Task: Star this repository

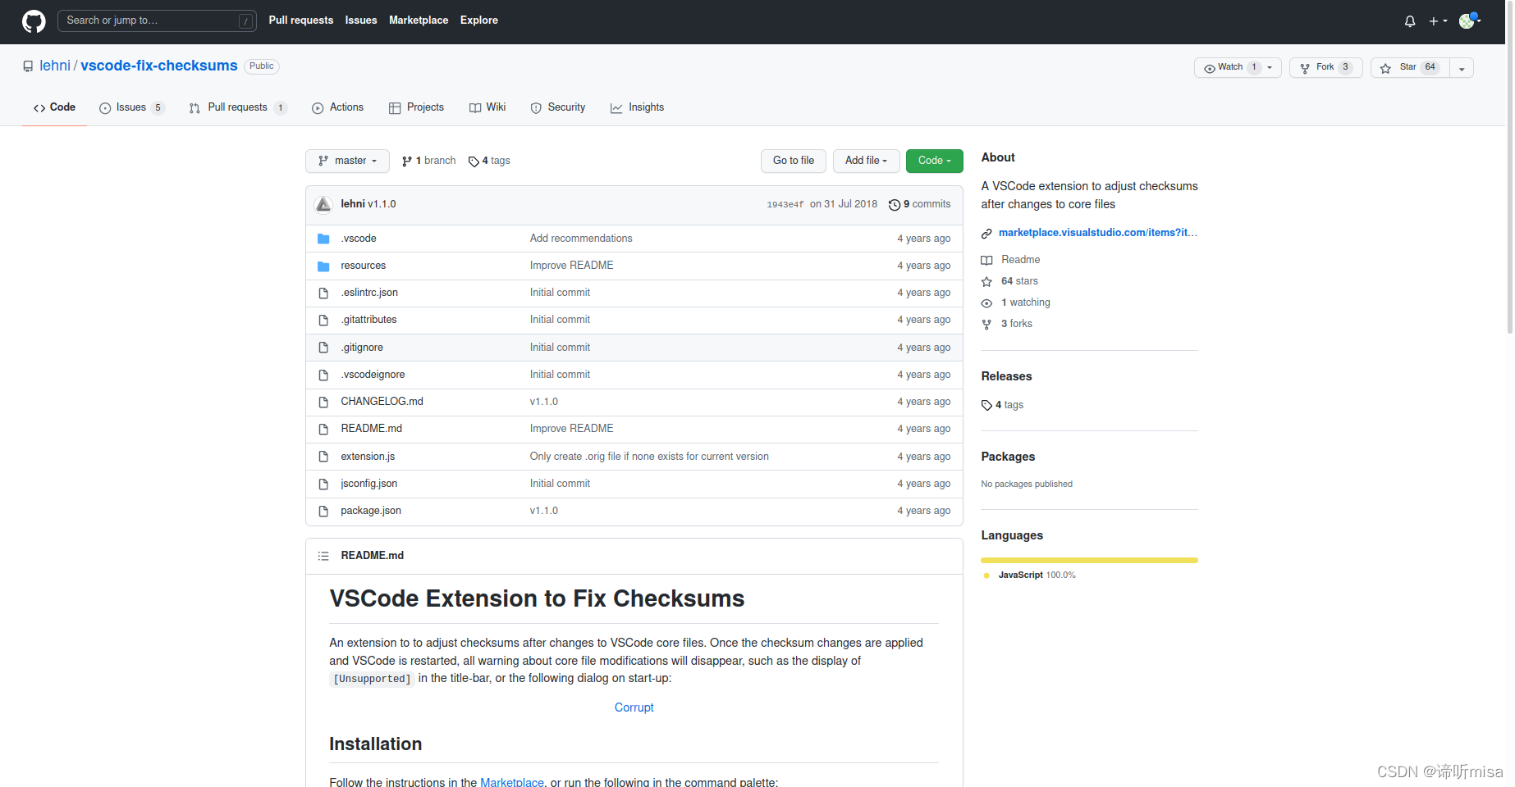Action: tap(1410, 67)
